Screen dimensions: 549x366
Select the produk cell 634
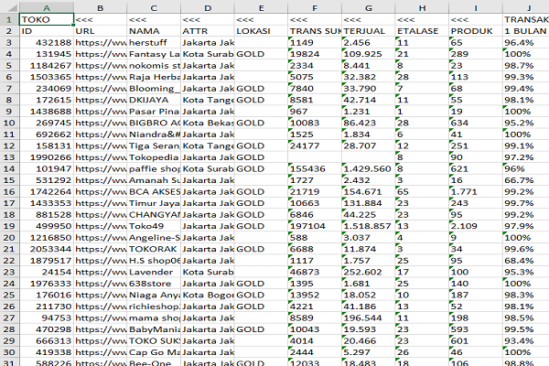[476, 123]
